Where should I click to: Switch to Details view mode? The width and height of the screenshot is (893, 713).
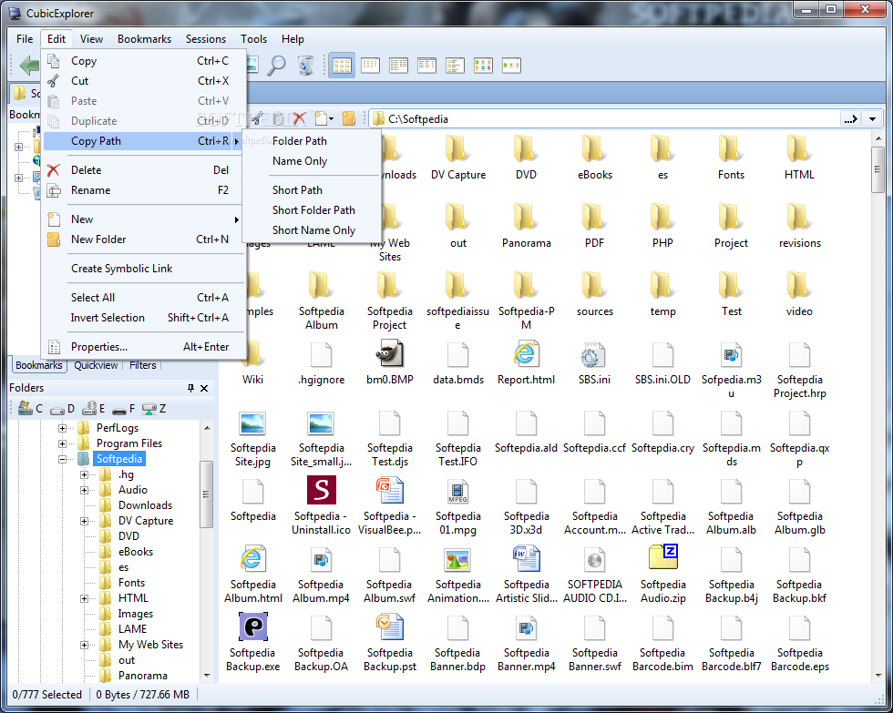[426, 66]
